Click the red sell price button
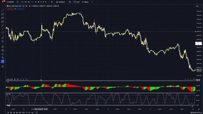Viewport: 203px width, 114px height. 10,9
